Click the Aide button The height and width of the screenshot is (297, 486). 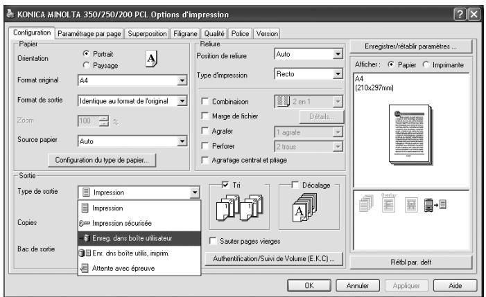[455, 285]
